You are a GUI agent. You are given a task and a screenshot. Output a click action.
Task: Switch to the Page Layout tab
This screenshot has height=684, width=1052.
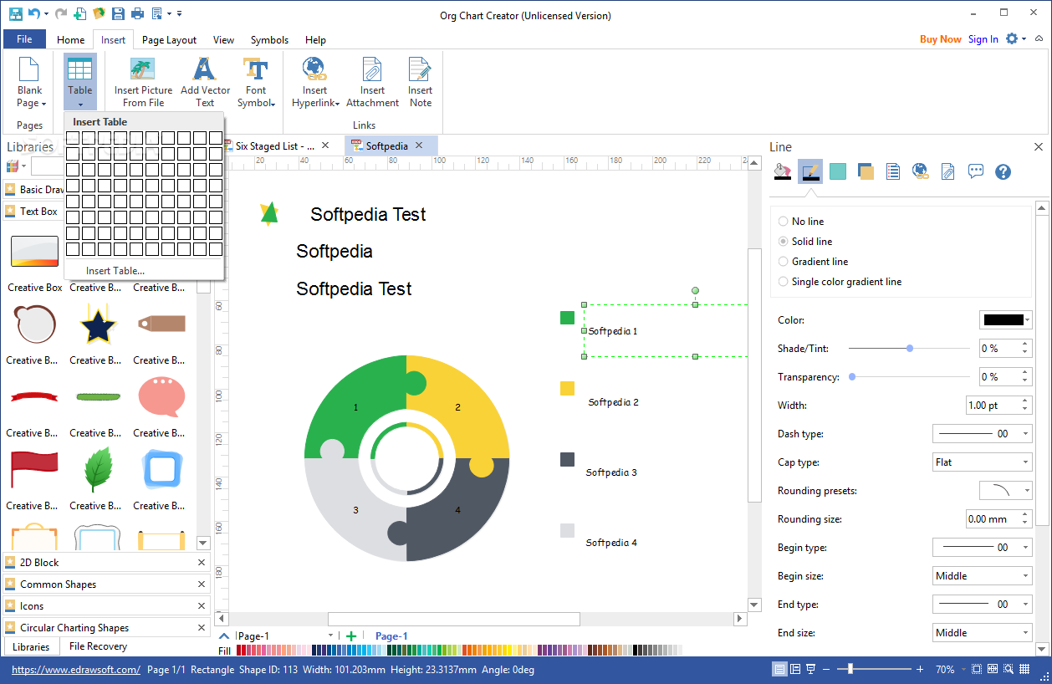click(169, 40)
